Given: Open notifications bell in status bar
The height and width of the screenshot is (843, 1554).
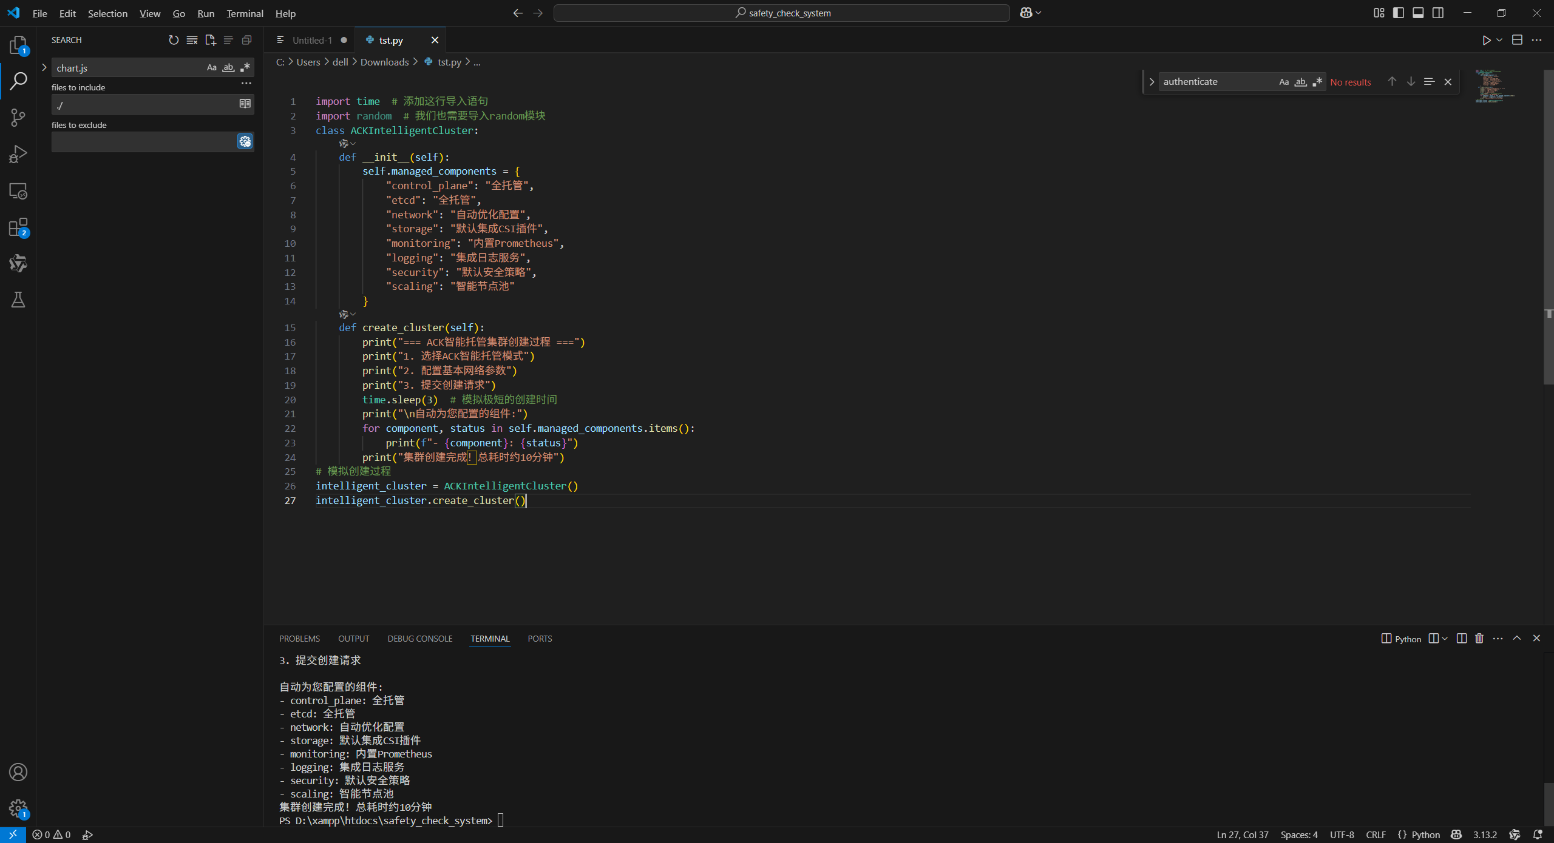Looking at the screenshot, I should (x=1538, y=835).
